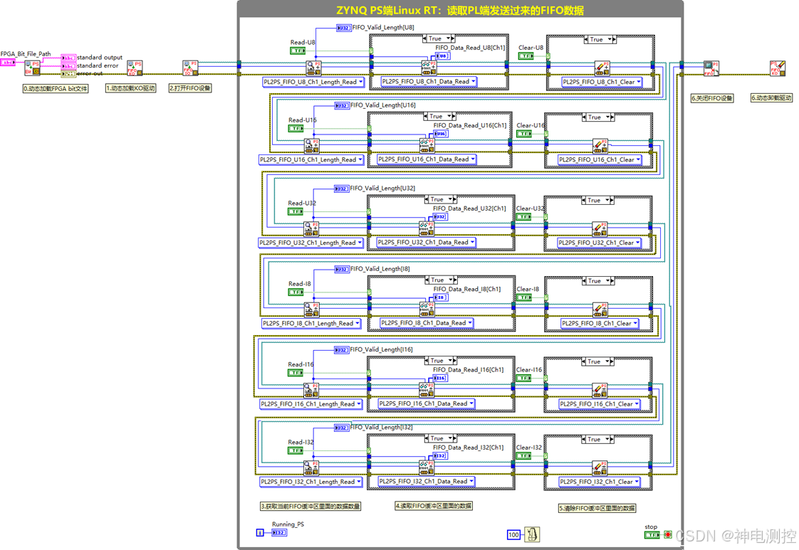The height and width of the screenshot is (550, 799).
Task: Click the FPGA bit file load VI icon
Action: coord(33,68)
